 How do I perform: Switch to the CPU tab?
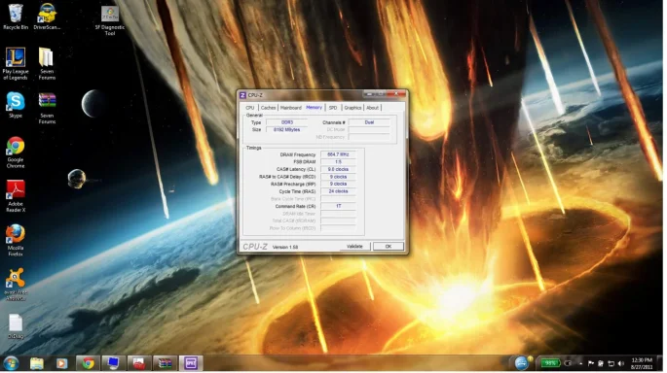(x=249, y=108)
